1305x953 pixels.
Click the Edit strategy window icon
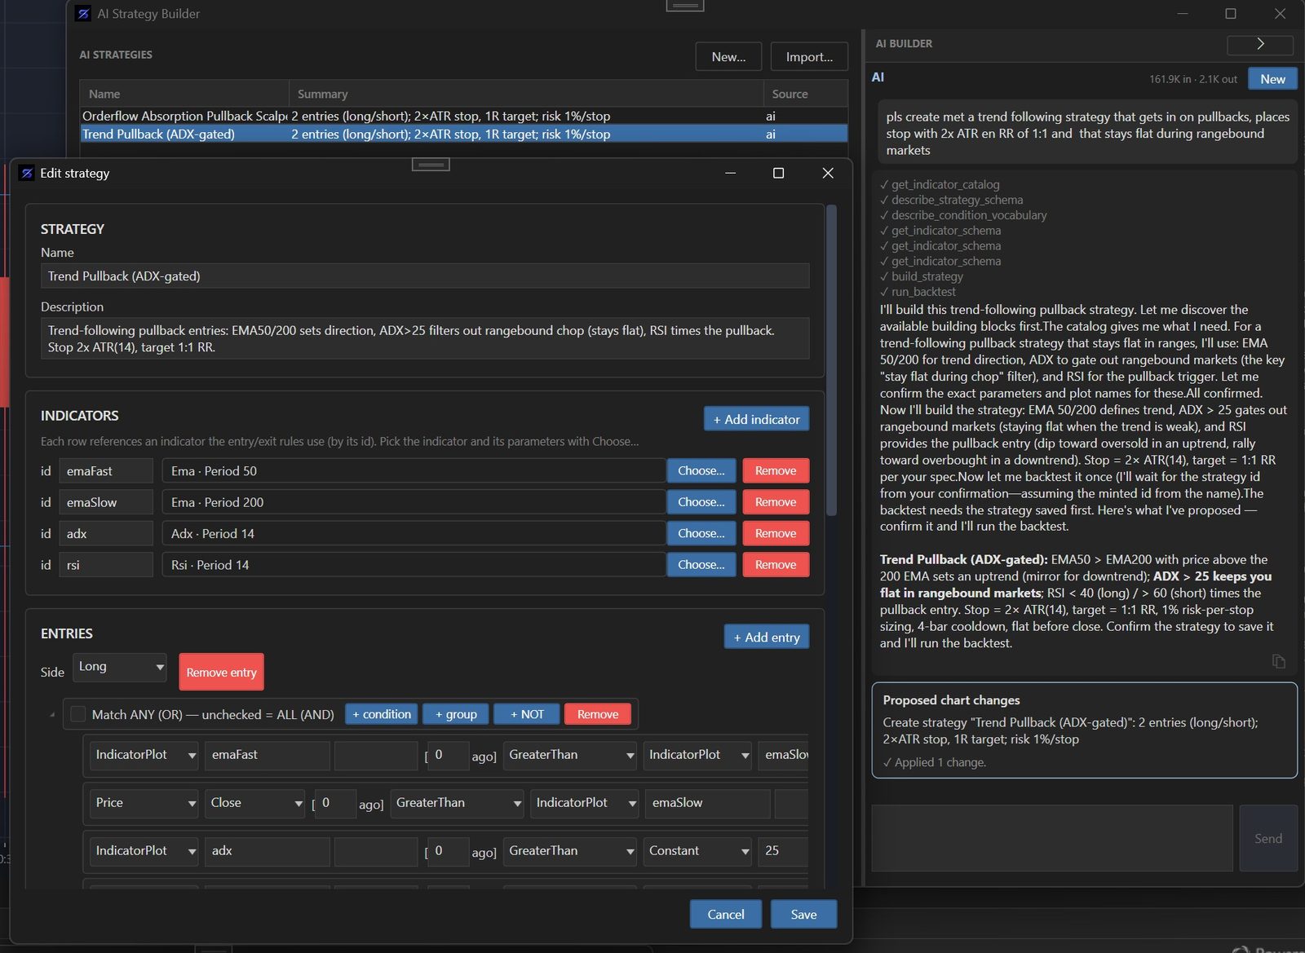26,173
